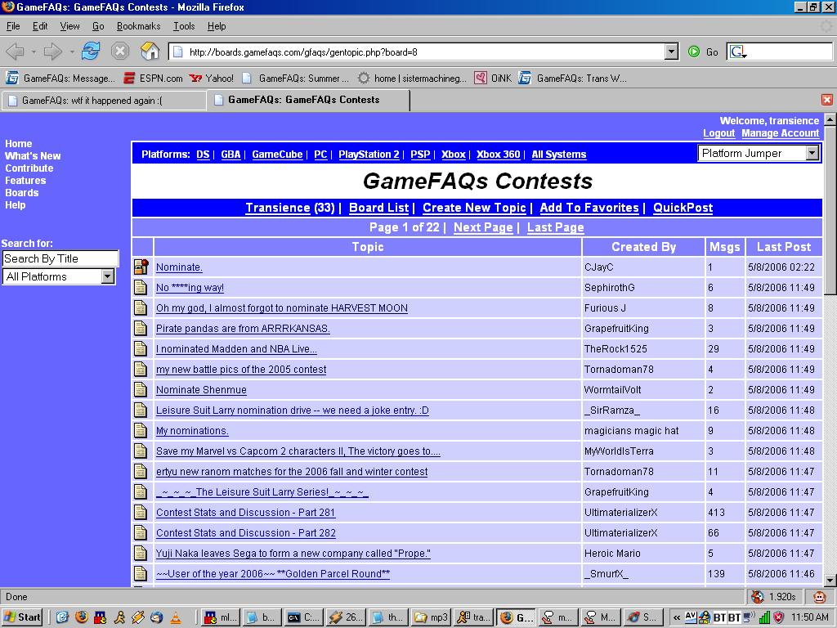Click the Search By Title input field
This screenshot has height=628, width=837.
pos(60,258)
